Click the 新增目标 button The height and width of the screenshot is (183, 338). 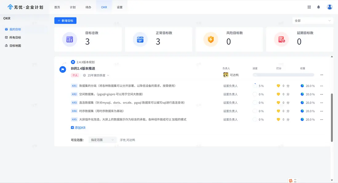(x=65, y=21)
